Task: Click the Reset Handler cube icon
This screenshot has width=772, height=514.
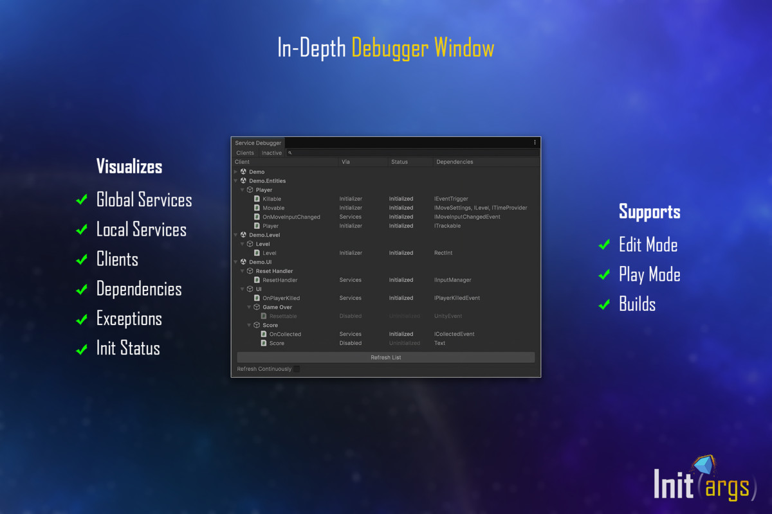Action: click(x=250, y=270)
